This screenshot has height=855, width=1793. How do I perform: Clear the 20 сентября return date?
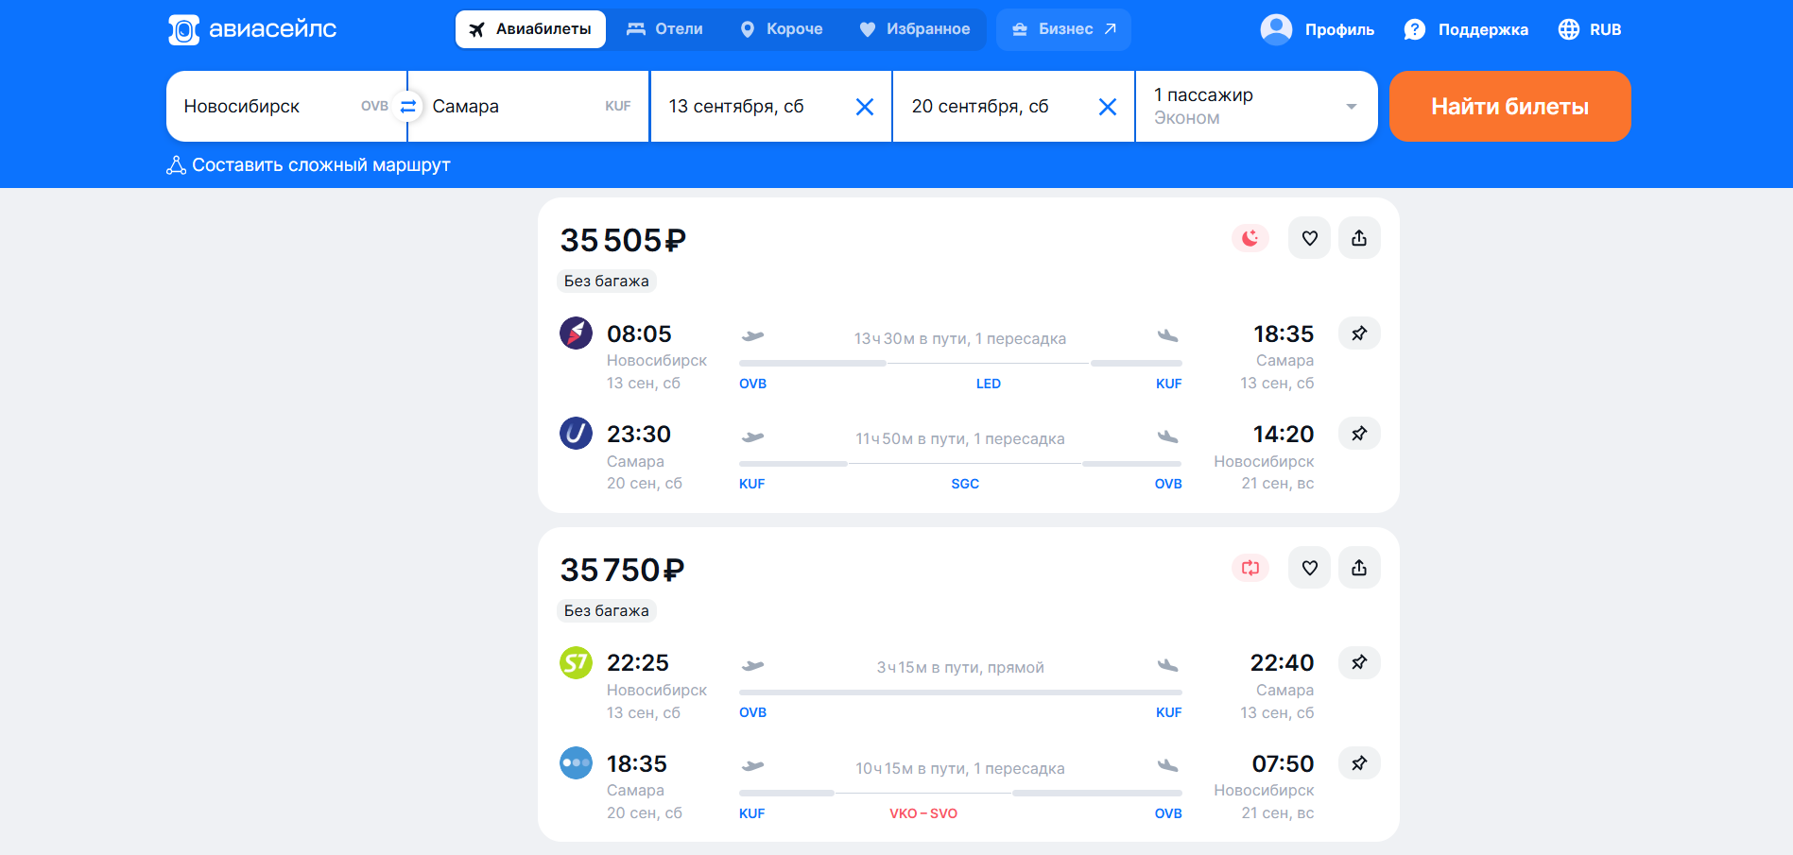click(1108, 107)
